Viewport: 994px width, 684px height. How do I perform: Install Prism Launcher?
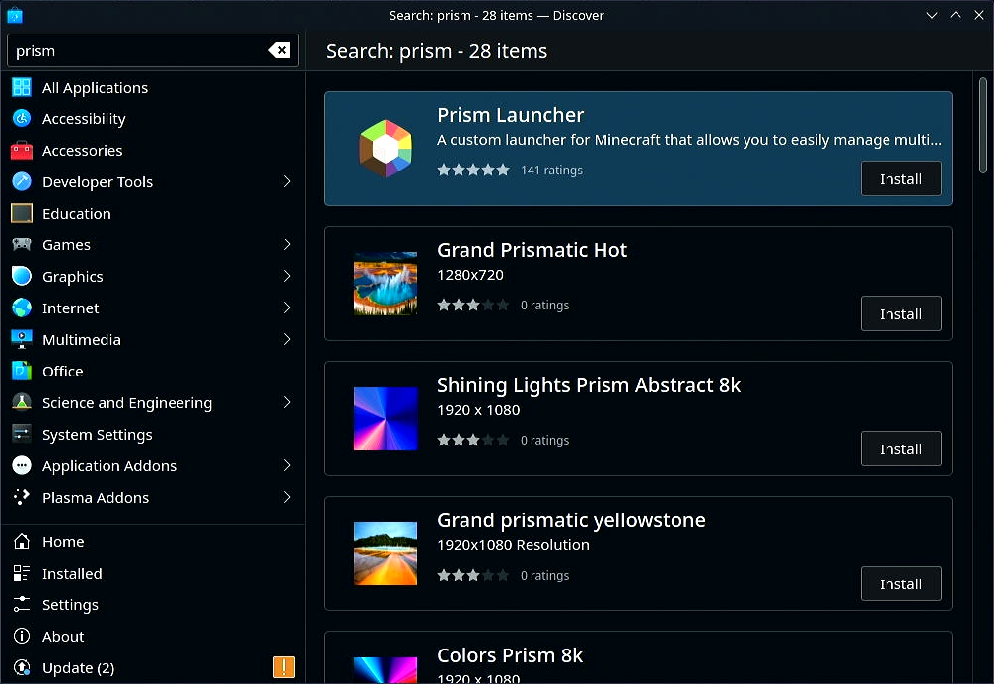pyautogui.click(x=899, y=178)
